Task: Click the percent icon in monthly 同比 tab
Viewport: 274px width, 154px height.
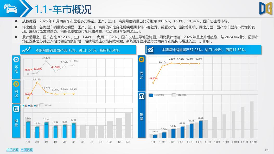Action: click(16, 84)
